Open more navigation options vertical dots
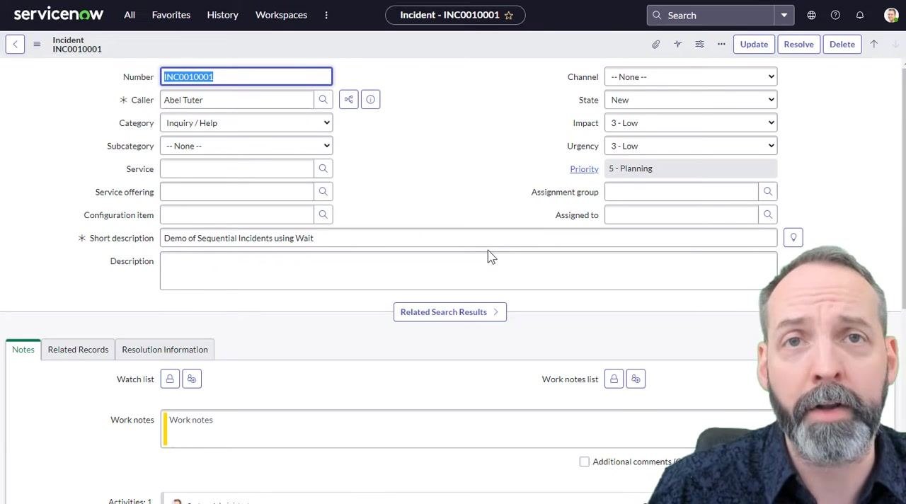 [326, 15]
